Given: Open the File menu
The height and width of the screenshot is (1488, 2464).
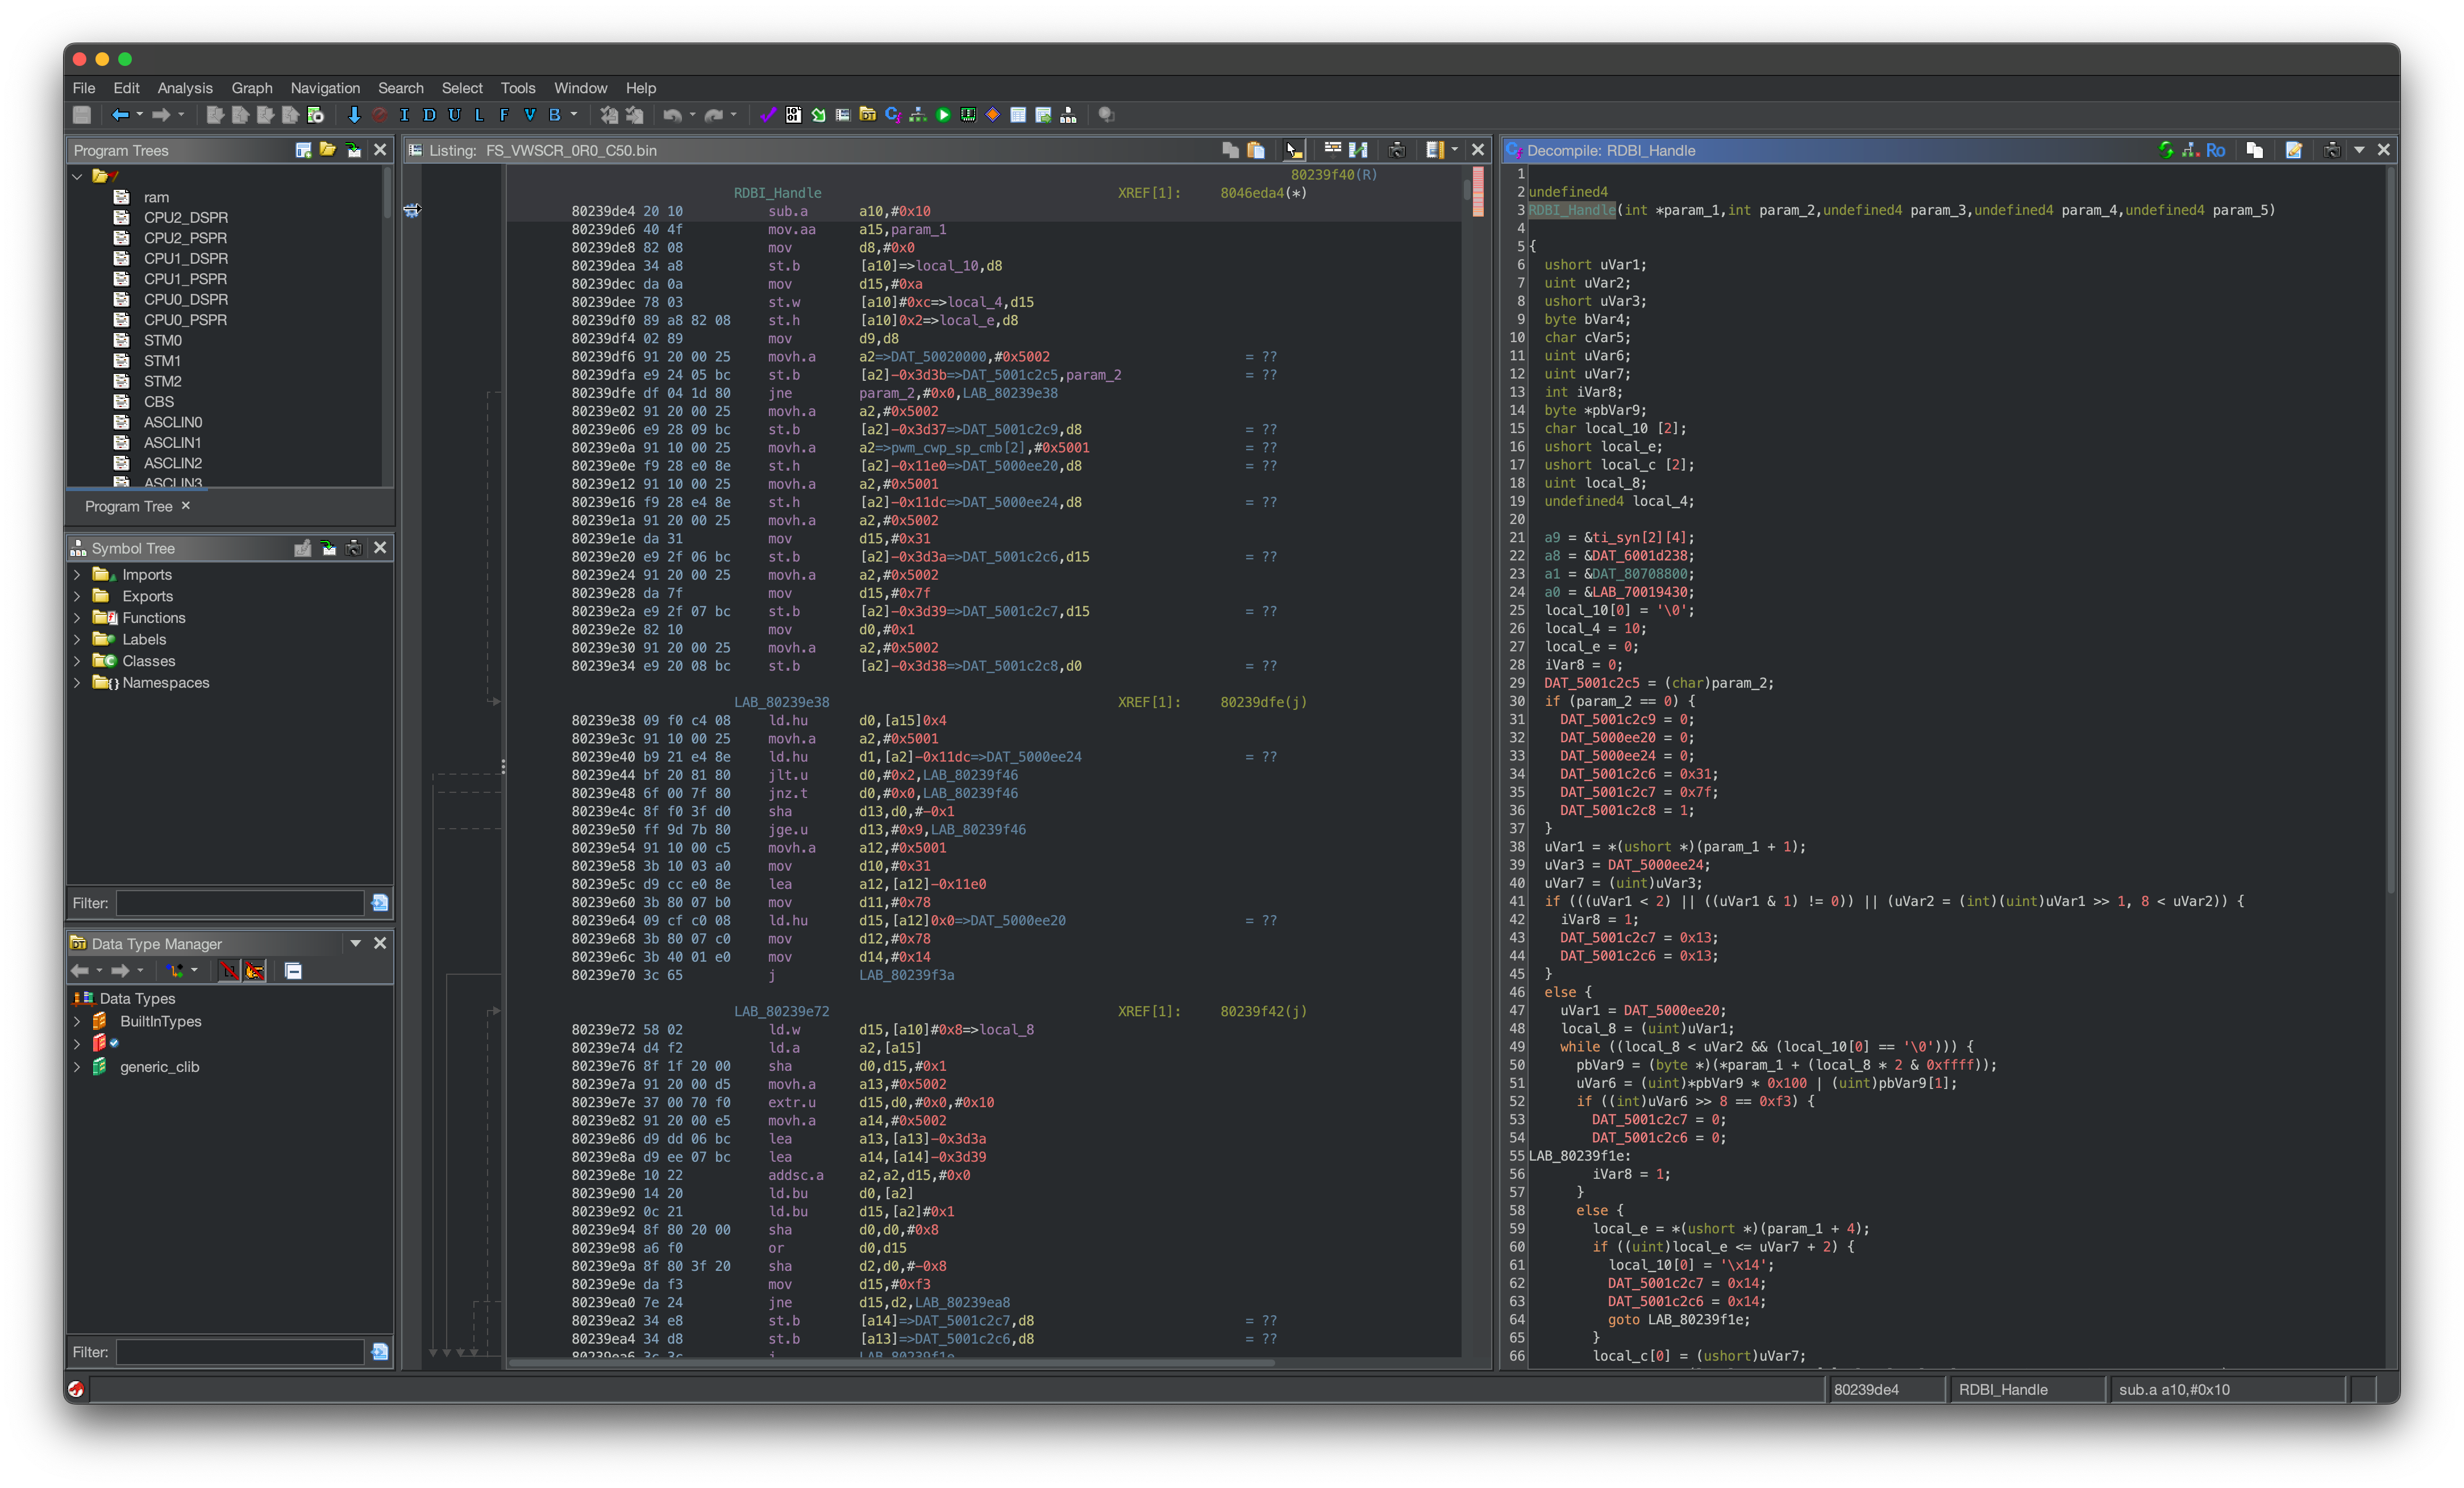Looking at the screenshot, I should pyautogui.click(x=84, y=88).
